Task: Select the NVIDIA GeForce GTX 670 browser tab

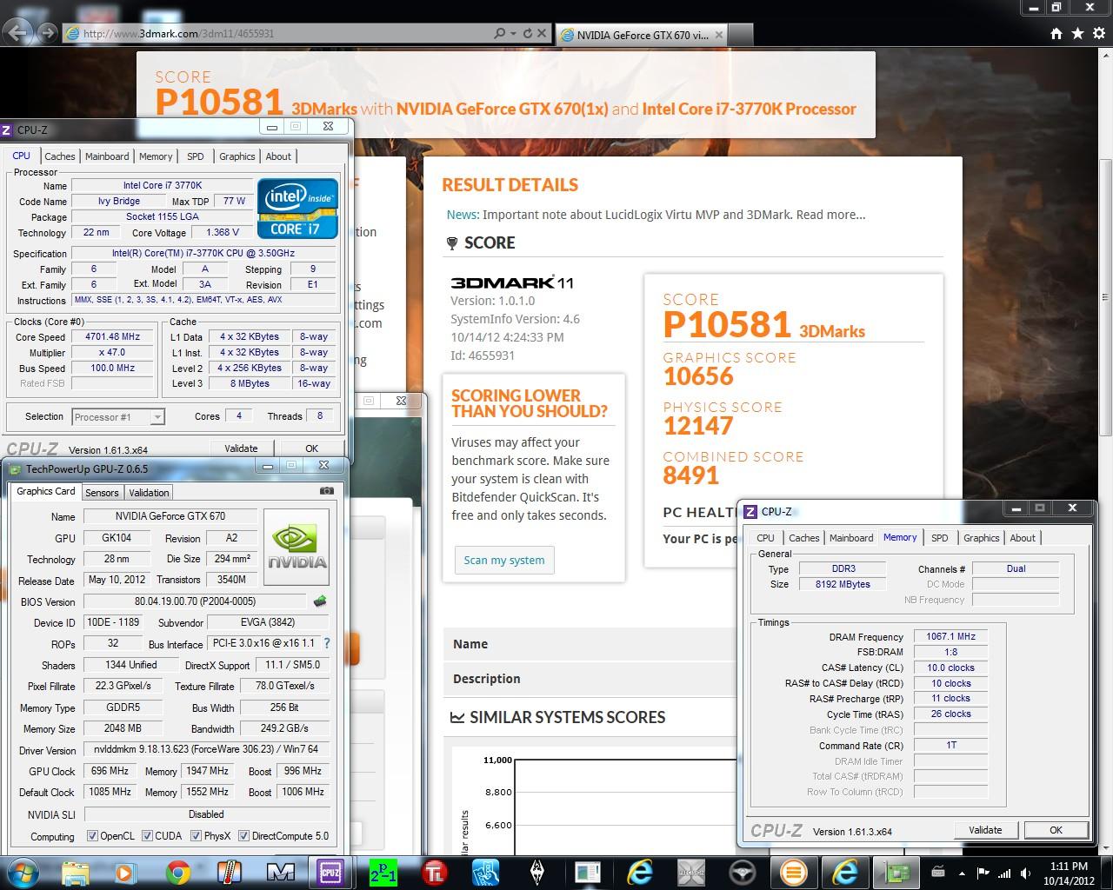Action: point(643,35)
